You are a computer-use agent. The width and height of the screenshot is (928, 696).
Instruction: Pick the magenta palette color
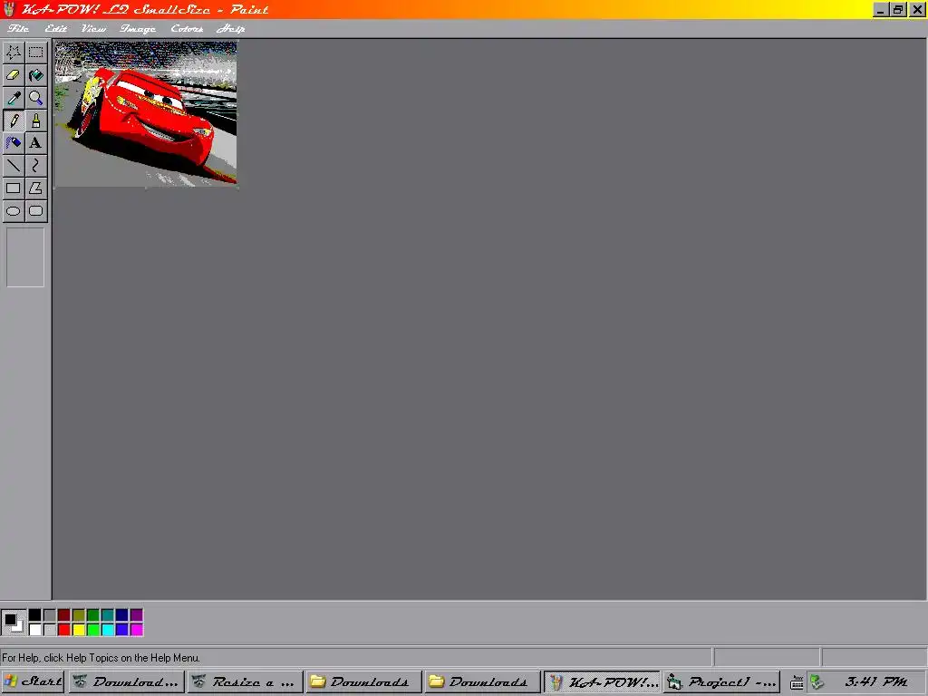(137, 630)
